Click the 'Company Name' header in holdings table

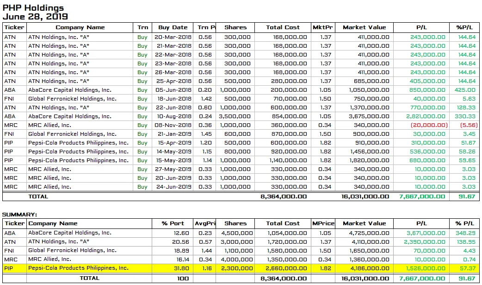coord(80,27)
